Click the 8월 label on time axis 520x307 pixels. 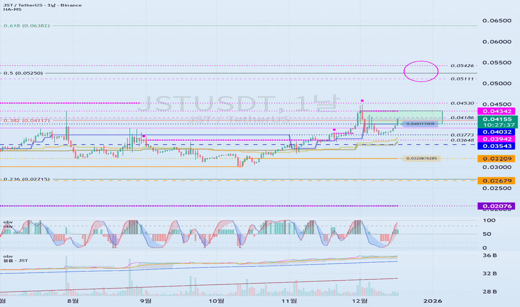(73, 301)
